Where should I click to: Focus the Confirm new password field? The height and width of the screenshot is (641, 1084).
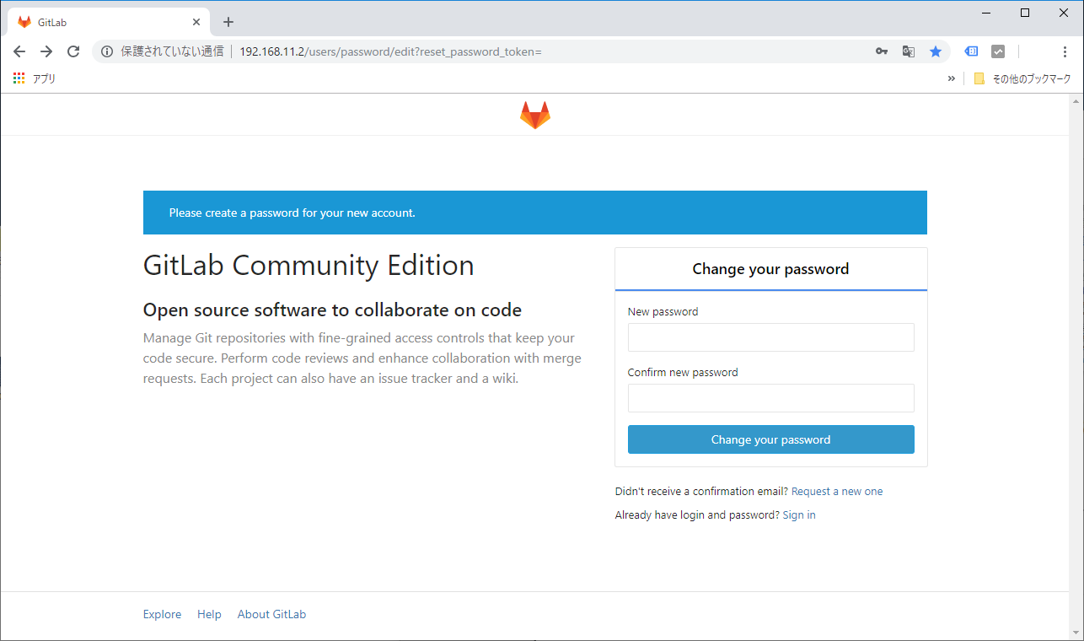pos(770,398)
